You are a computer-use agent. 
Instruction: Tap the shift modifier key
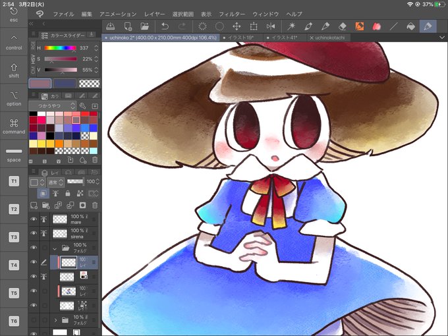click(14, 70)
